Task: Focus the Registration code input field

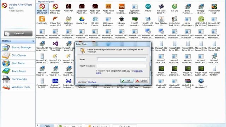Action: pos(121,66)
